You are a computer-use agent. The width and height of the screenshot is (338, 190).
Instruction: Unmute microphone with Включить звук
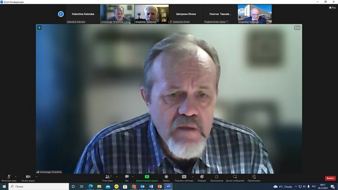(x=9, y=177)
